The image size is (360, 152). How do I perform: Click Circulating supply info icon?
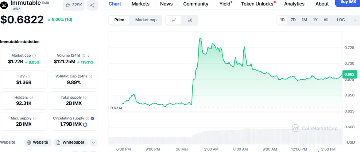point(87,118)
